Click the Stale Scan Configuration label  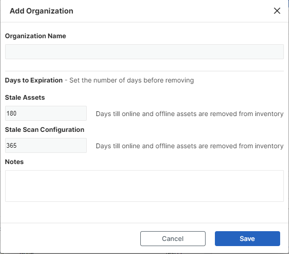tap(44, 130)
